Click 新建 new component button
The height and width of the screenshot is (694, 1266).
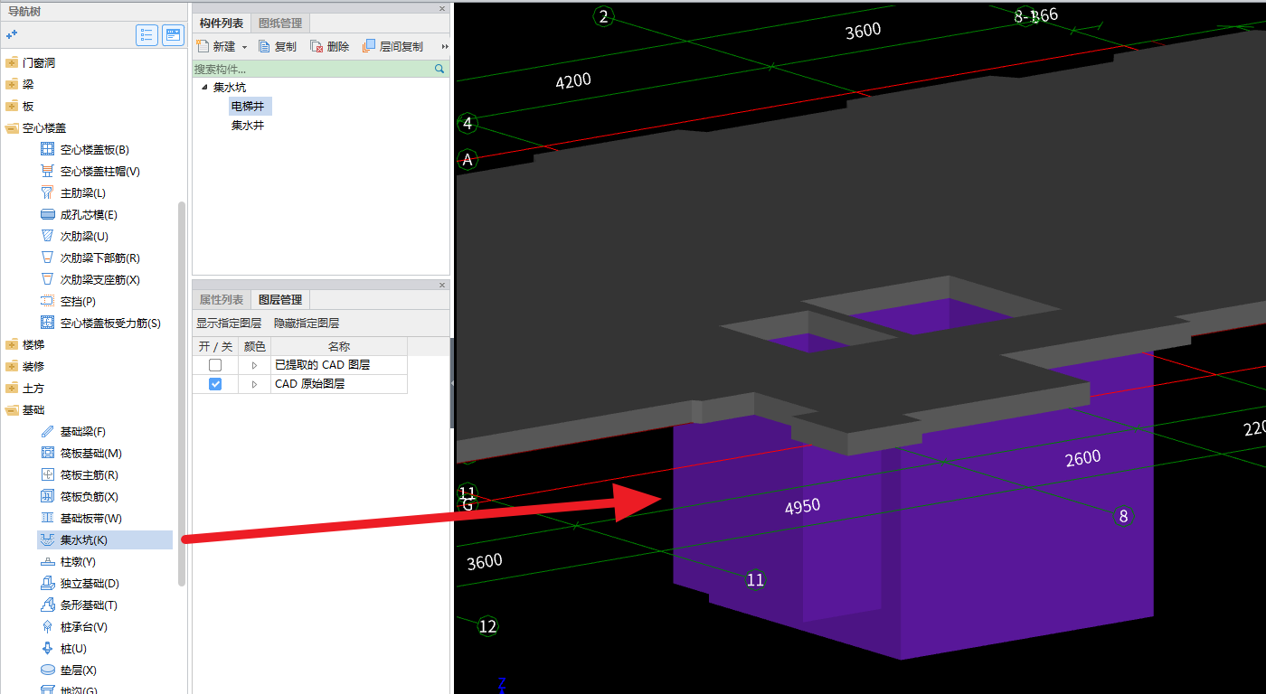pos(216,46)
